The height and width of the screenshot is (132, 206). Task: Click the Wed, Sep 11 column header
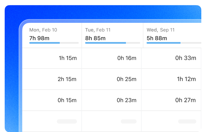160,30
